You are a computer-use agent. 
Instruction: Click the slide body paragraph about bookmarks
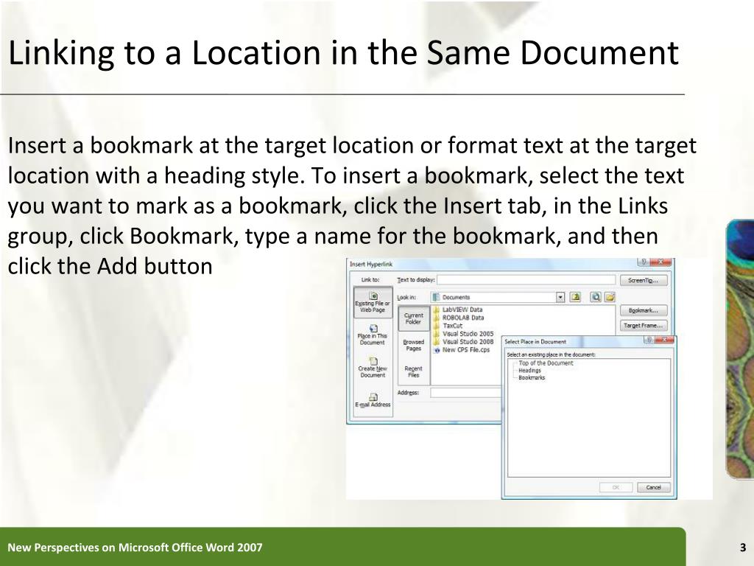[x=352, y=206]
